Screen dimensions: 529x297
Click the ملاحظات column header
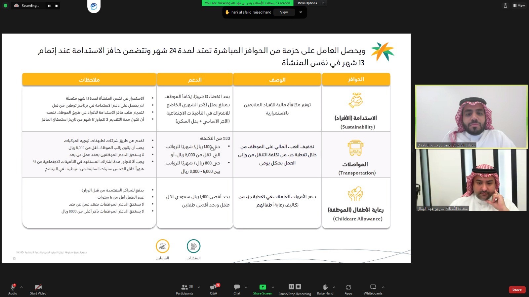89,80
